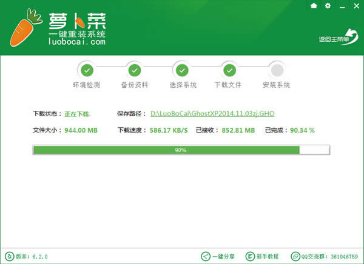
Task: Click the version info icon at bottom-left
Action: point(9,256)
